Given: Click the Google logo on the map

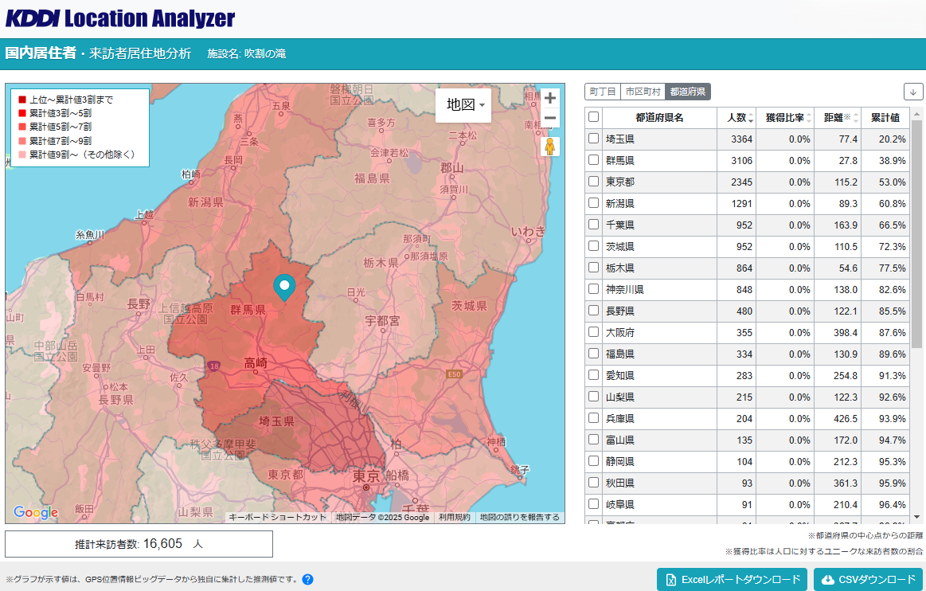Looking at the screenshot, I should (36, 513).
